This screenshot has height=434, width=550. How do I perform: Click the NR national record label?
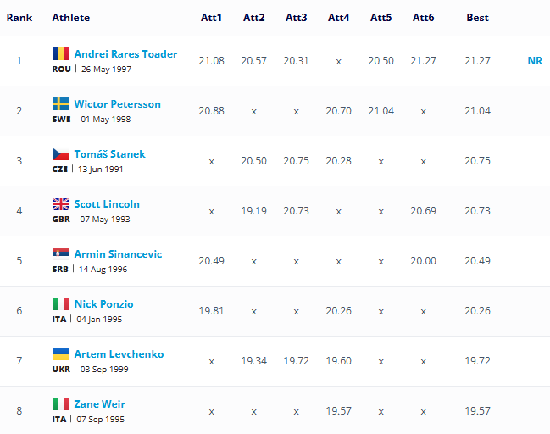pyautogui.click(x=535, y=60)
